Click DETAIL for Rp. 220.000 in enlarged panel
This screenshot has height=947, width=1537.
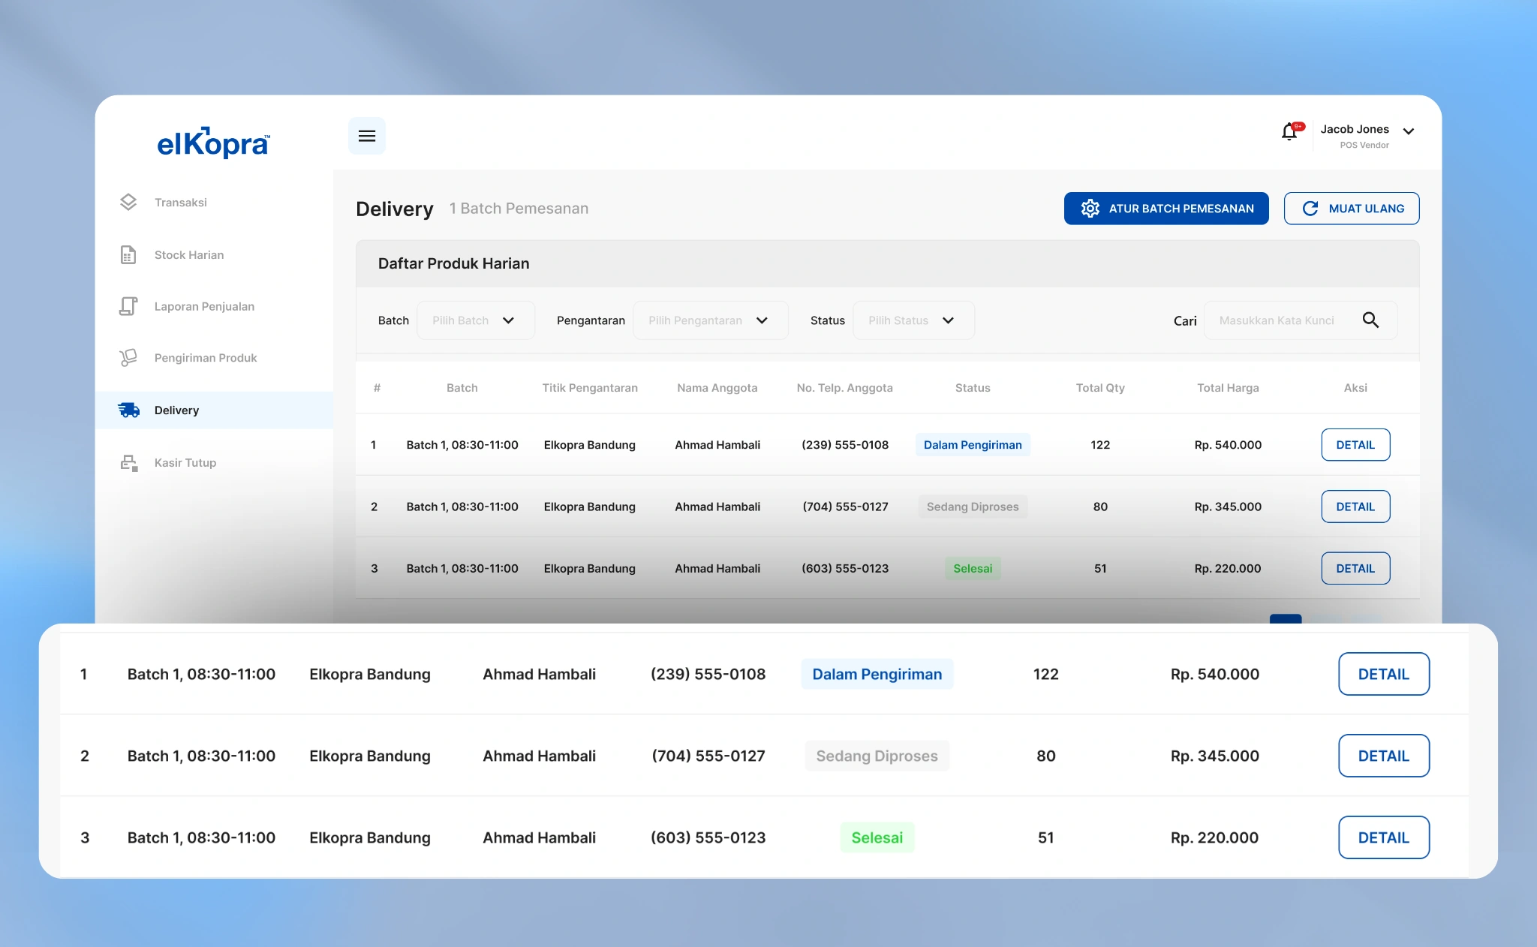1384,837
